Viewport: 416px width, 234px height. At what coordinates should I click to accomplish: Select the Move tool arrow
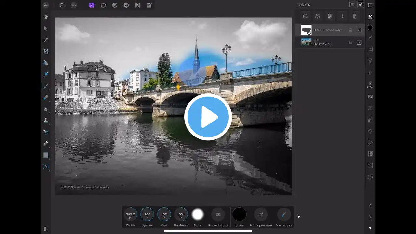46,29
